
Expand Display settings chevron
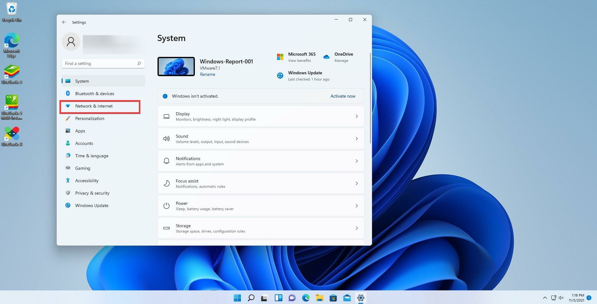coord(357,116)
